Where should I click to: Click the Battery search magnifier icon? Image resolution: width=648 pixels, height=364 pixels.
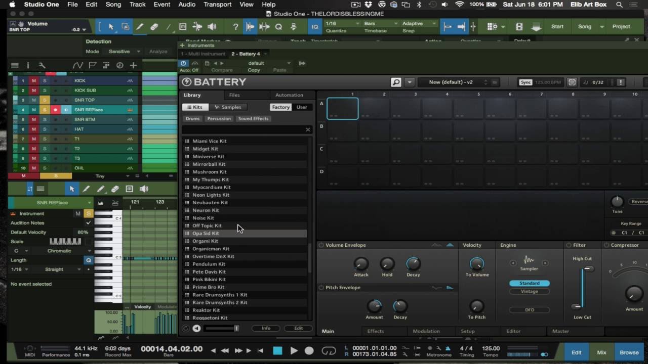[x=396, y=82]
